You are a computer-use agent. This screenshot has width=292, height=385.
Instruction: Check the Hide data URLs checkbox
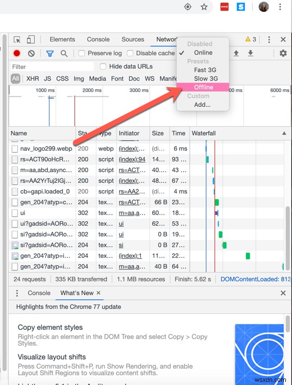pyautogui.click(x=103, y=66)
